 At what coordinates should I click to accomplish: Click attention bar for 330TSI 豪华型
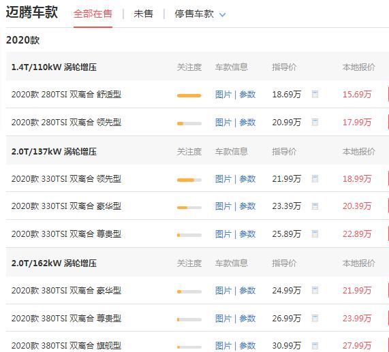point(189,207)
